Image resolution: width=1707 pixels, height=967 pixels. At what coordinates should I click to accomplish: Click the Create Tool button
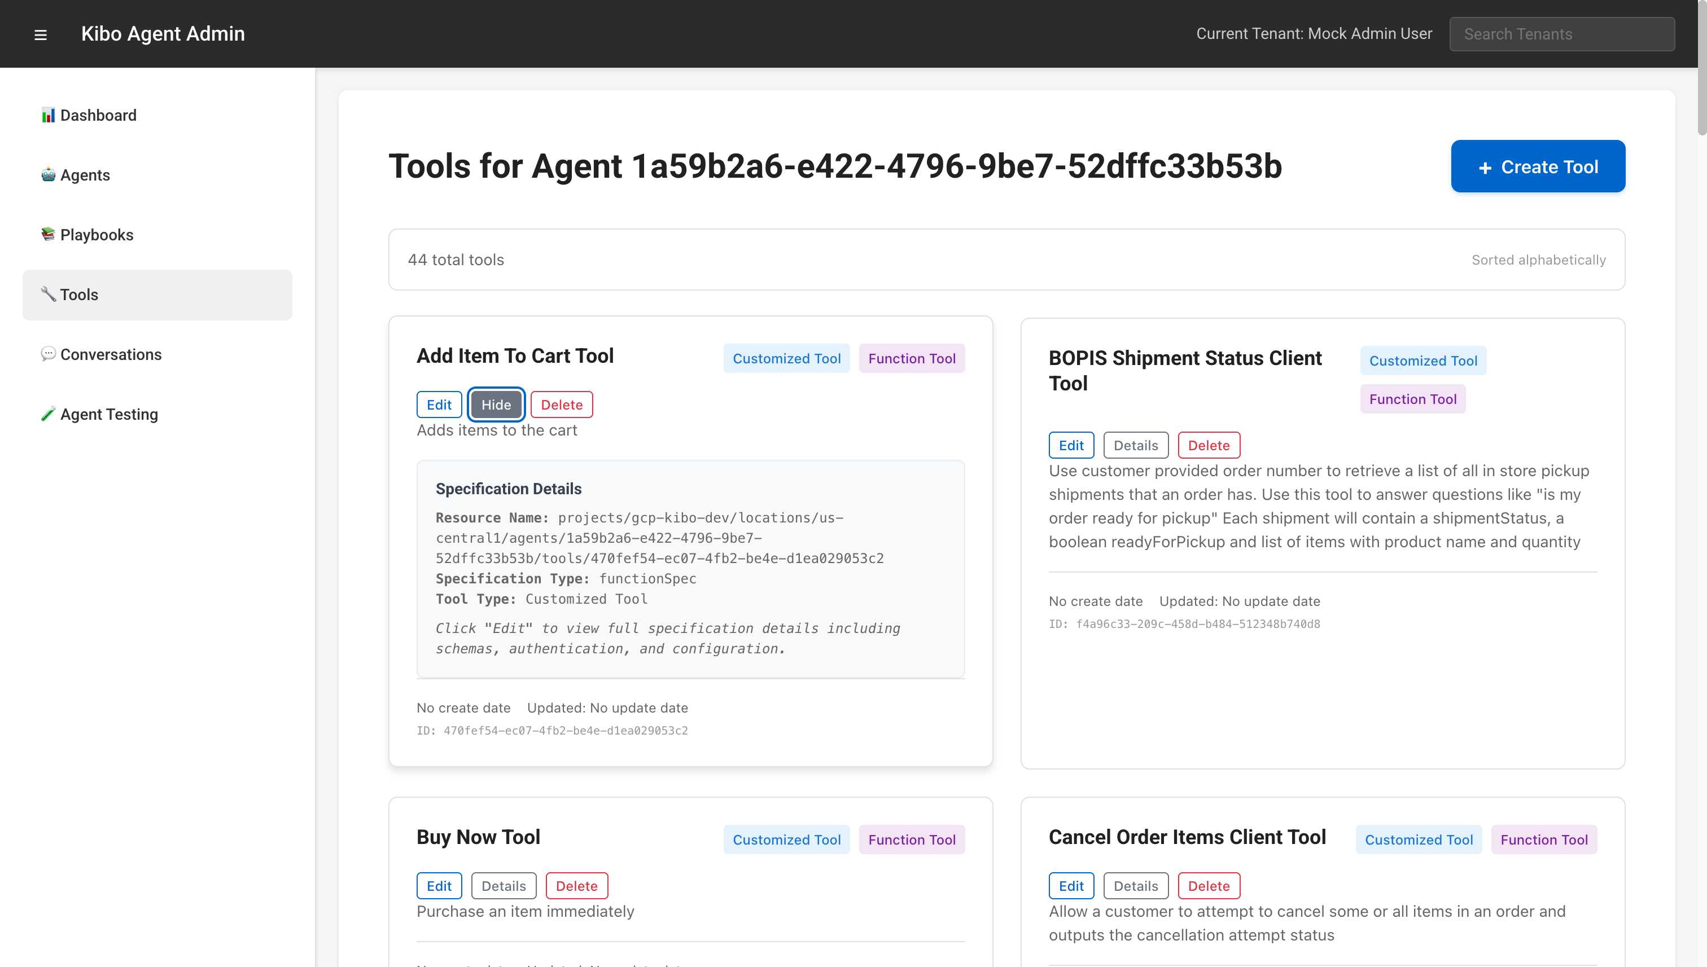pyautogui.click(x=1538, y=166)
